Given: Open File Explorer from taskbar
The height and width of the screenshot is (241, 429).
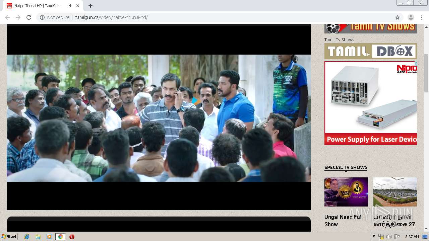Looking at the screenshot, I should point(38,237).
